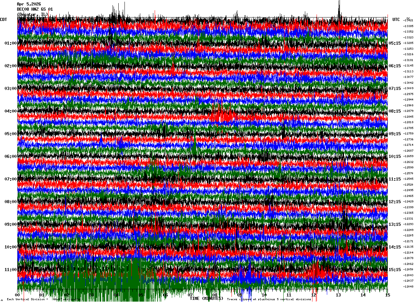The width and height of the screenshot is (415, 304).
Task: Click the 07:15 UTC time label
Action: [x=395, y=89]
